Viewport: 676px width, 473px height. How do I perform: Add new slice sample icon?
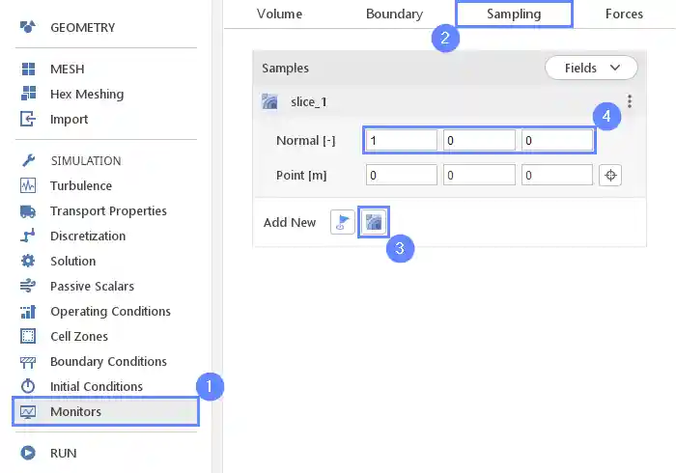374,222
